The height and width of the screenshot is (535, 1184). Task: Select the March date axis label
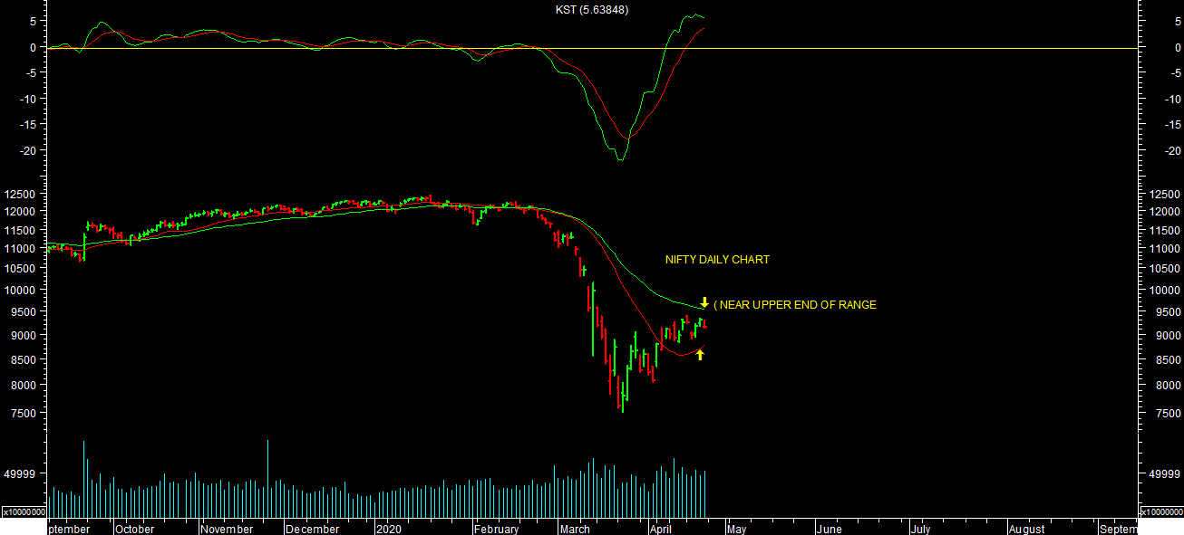pyautogui.click(x=575, y=529)
